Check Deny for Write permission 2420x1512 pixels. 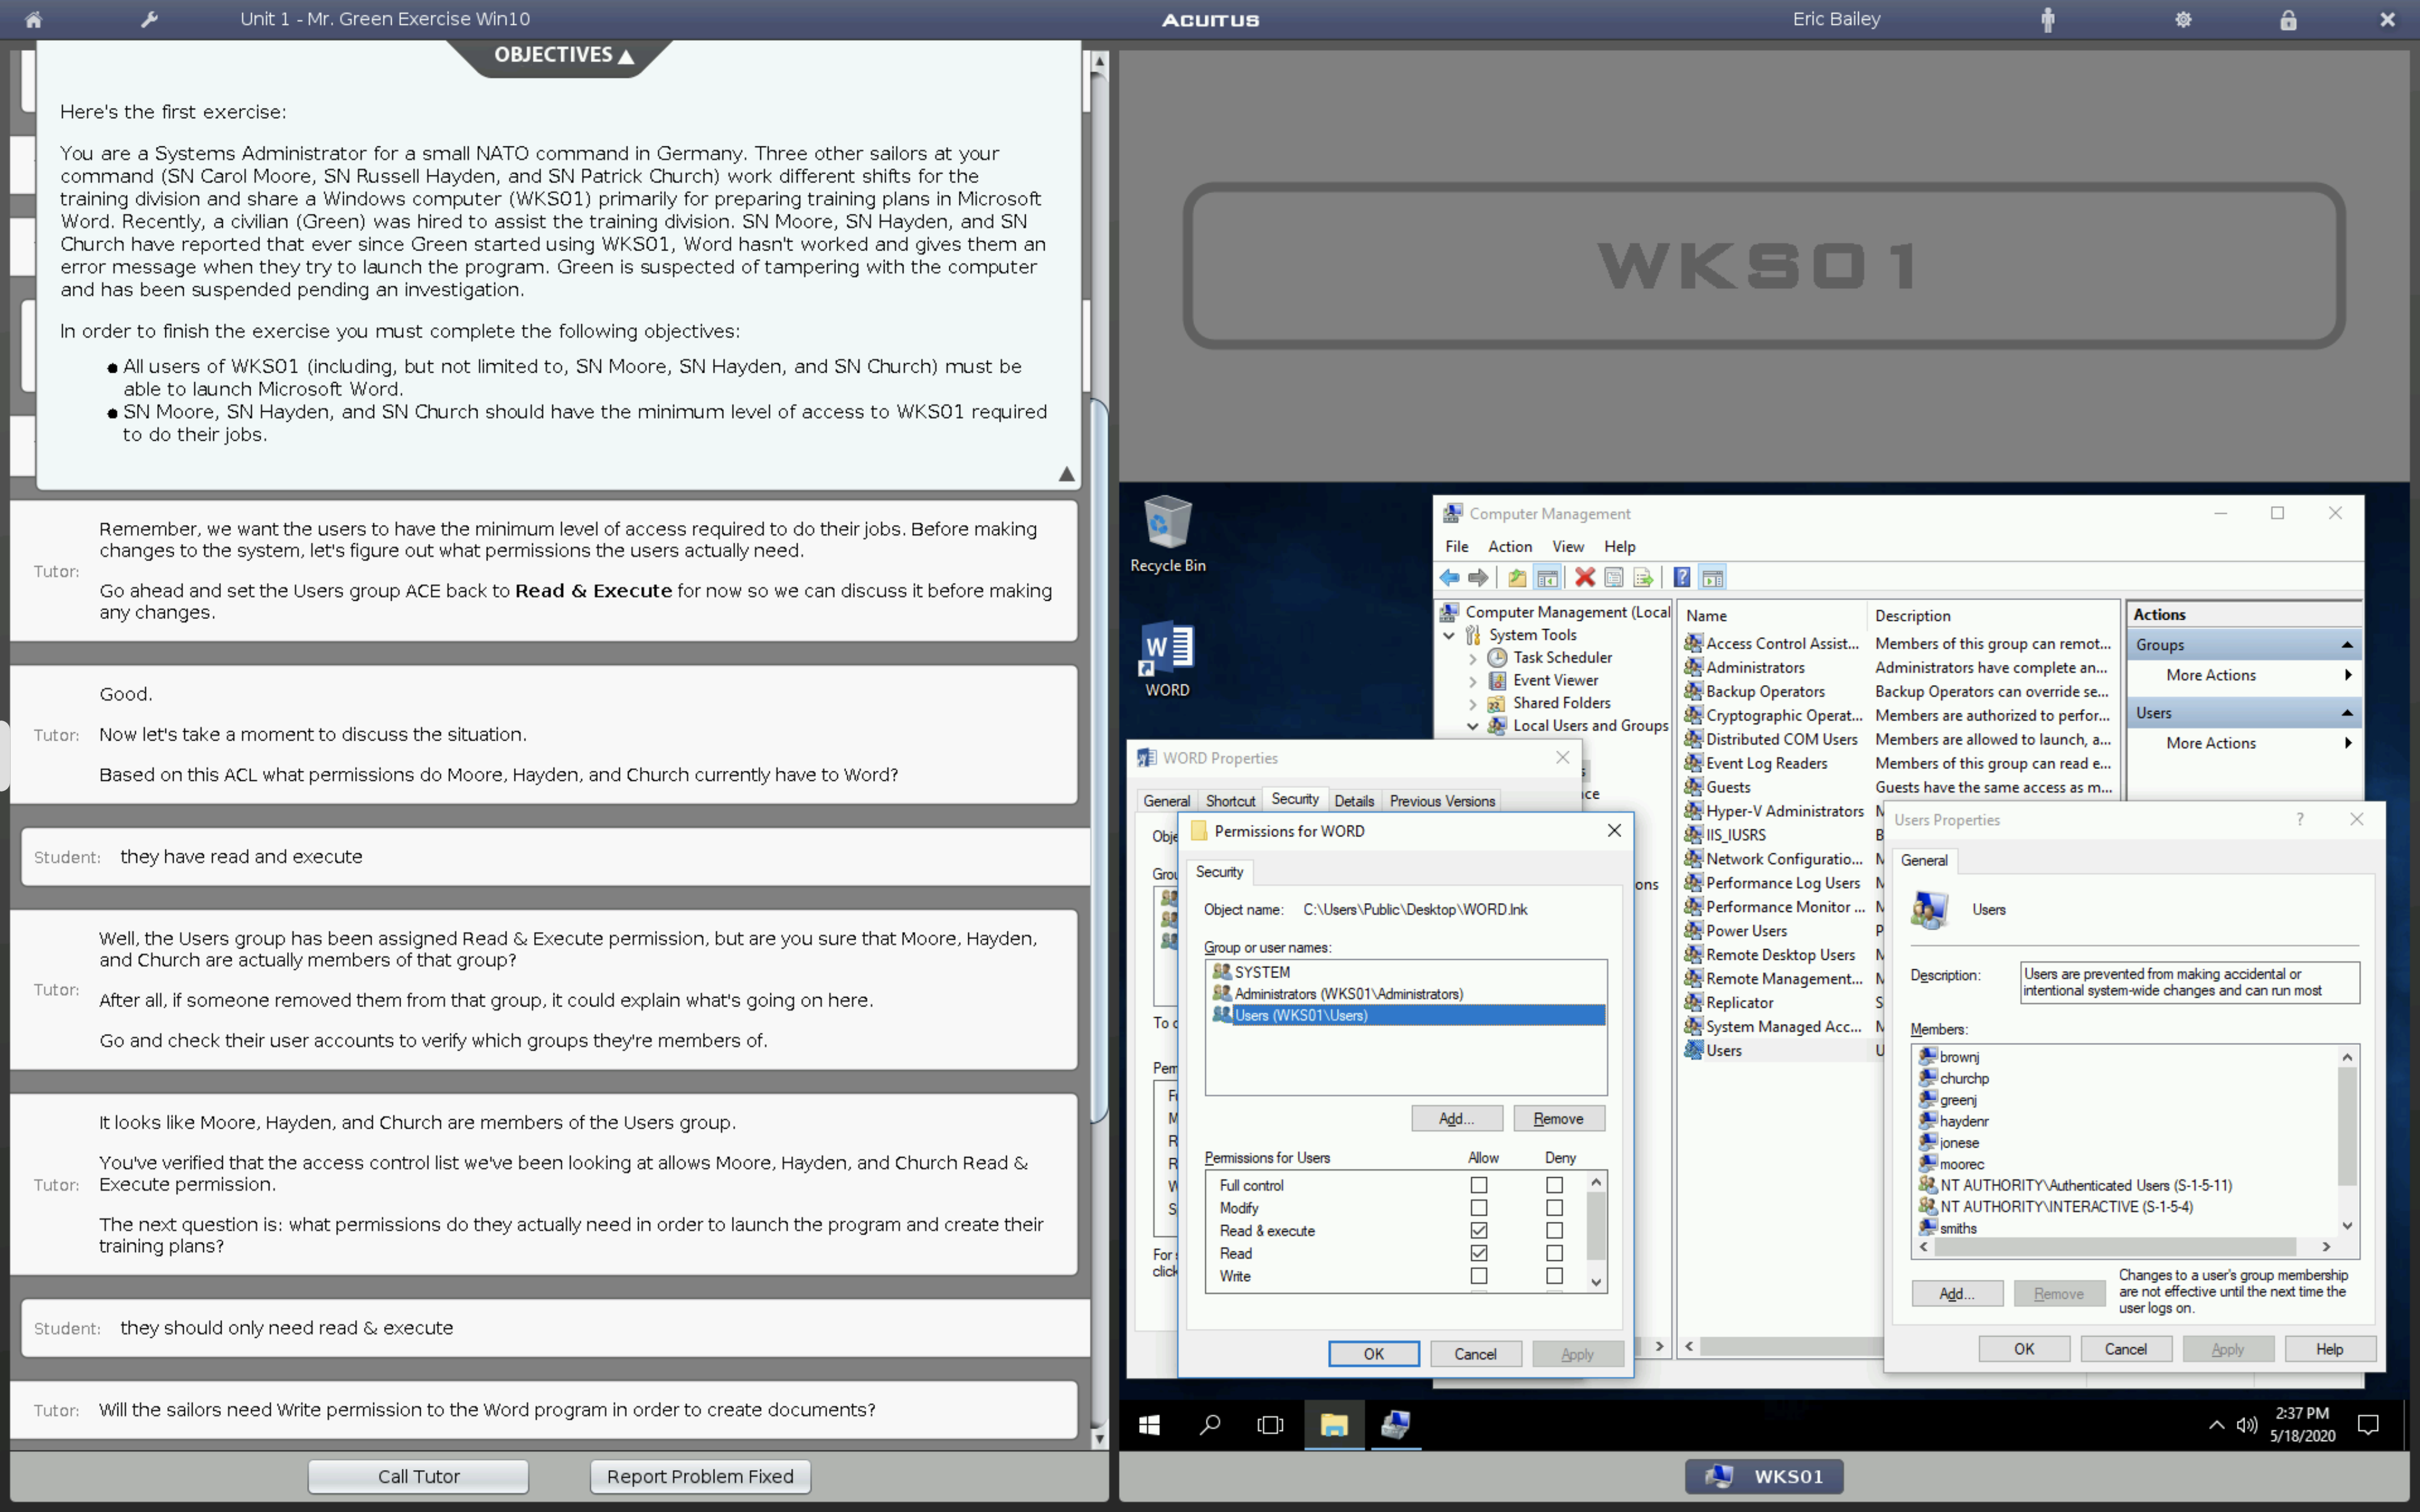click(1554, 1276)
